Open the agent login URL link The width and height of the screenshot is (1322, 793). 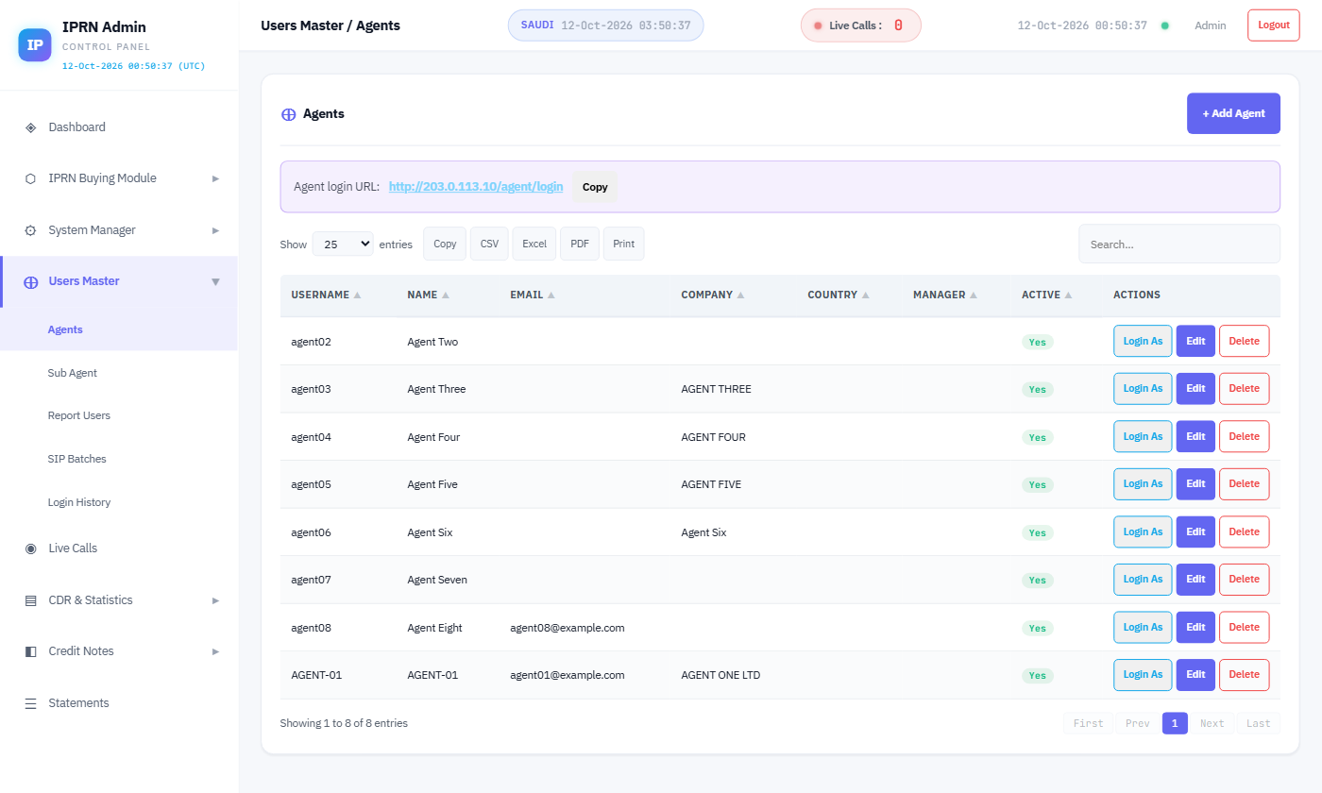[x=476, y=187]
